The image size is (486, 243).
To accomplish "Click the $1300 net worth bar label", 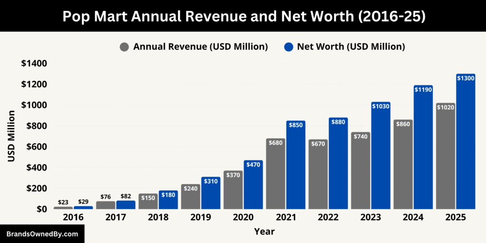I will tap(466, 78).
